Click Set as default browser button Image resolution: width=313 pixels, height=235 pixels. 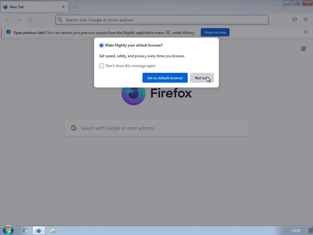(x=165, y=78)
